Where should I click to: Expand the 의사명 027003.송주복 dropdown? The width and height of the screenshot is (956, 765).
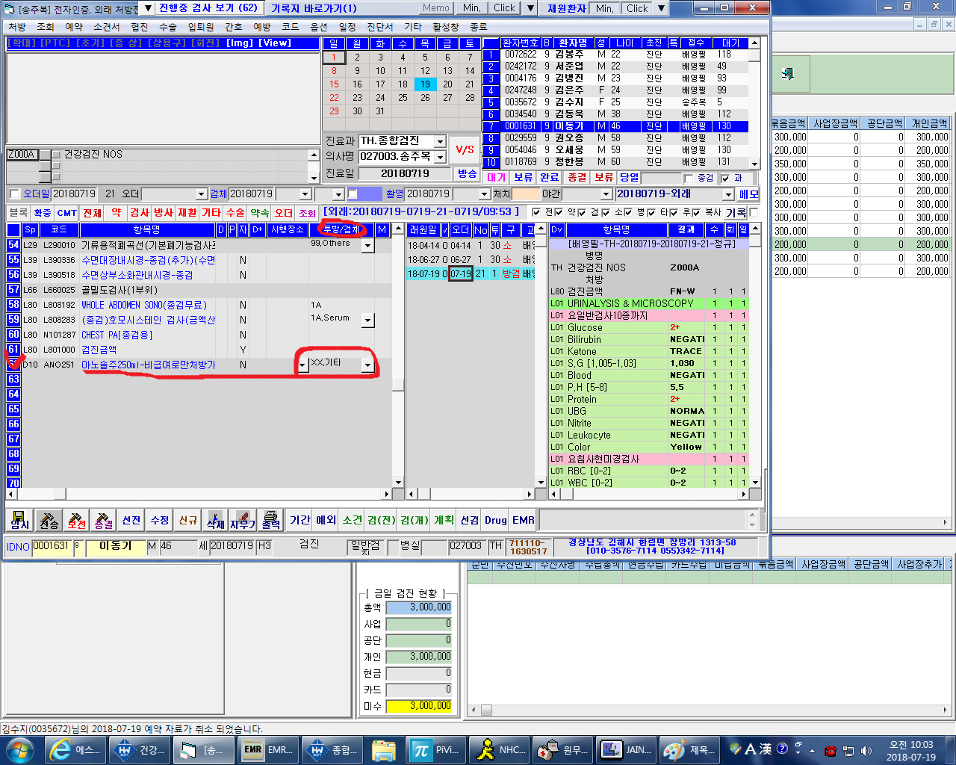point(440,157)
